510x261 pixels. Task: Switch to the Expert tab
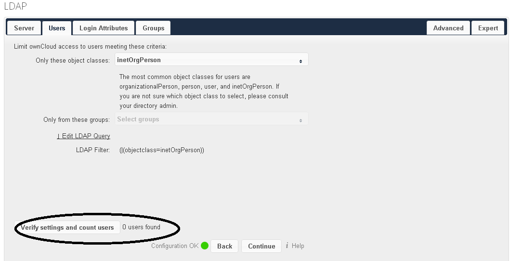click(x=488, y=28)
